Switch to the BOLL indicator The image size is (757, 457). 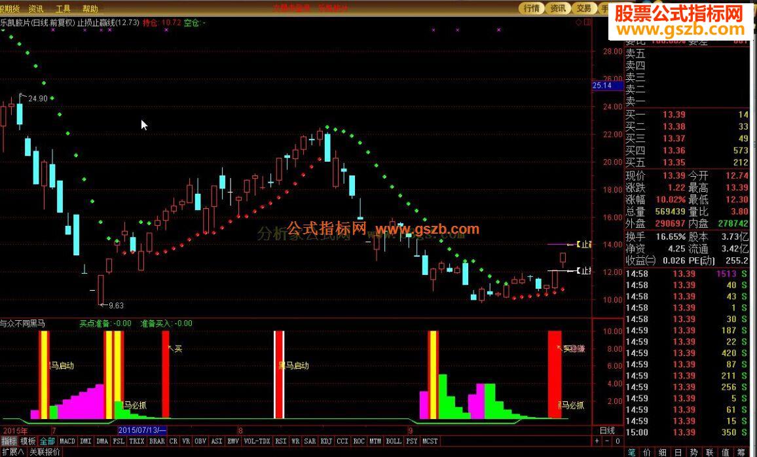click(x=394, y=441)
